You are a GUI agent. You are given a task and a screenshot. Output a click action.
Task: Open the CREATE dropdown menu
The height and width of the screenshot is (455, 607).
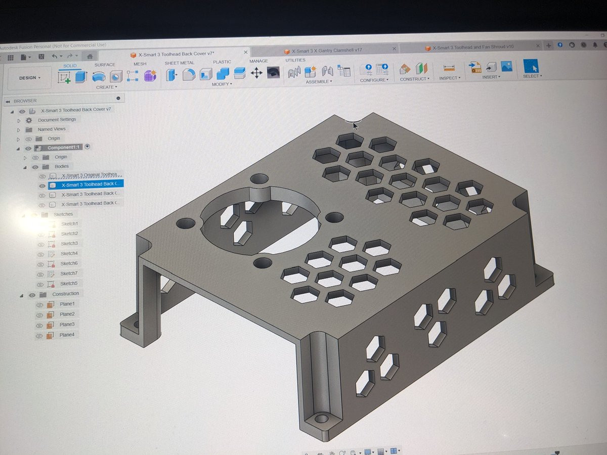click(x=106, y=87)
